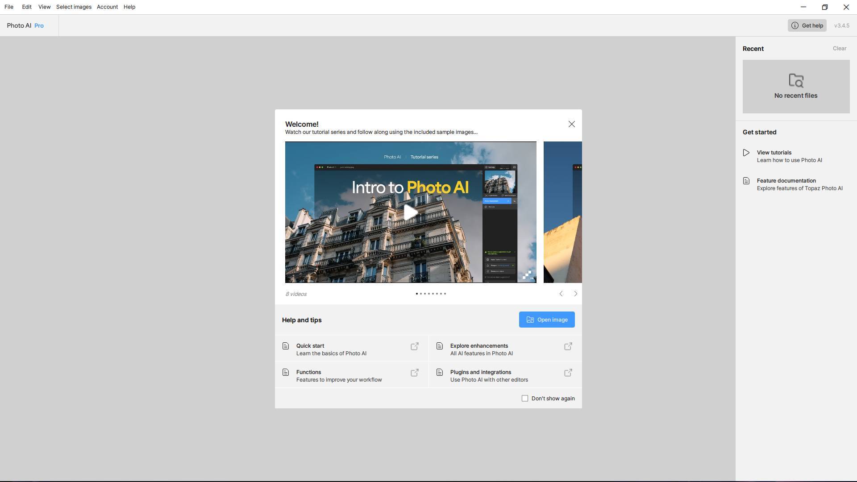Open Functions help article
Screen dimensions: 857x482
click(351, 375)
